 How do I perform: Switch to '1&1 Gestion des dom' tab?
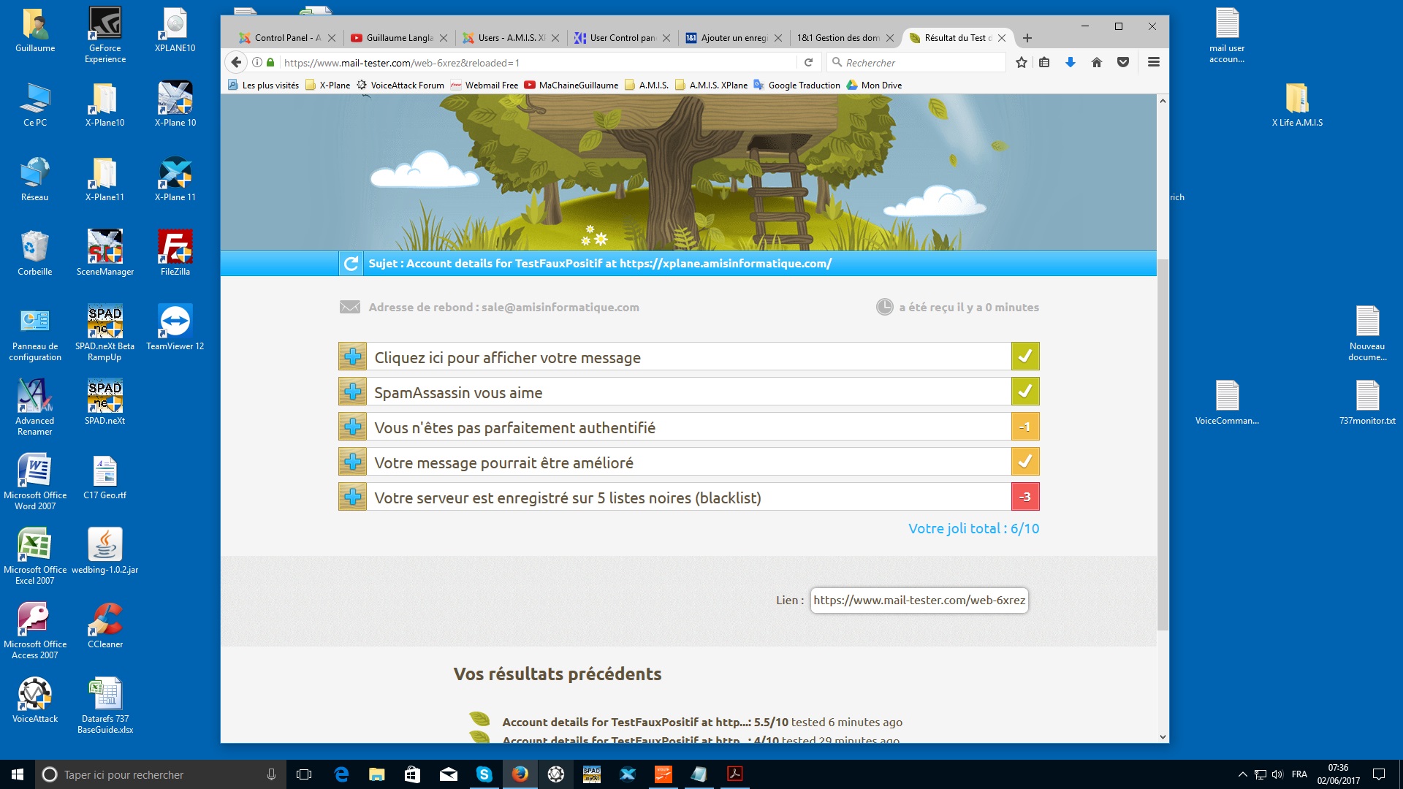(x=837, y=38)
